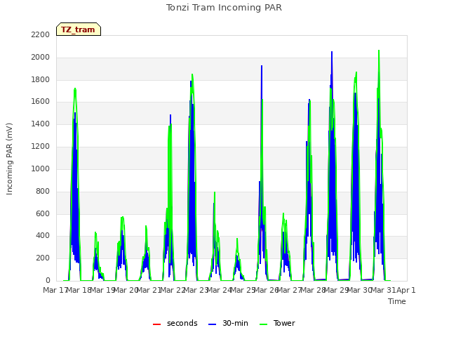Screen dimensions: 449x337
Task: Click the Incoming PAR (mV) axis label
Action: pos(9,159)
